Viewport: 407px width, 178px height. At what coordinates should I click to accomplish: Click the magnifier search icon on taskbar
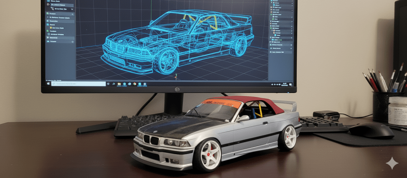point(113,84)
